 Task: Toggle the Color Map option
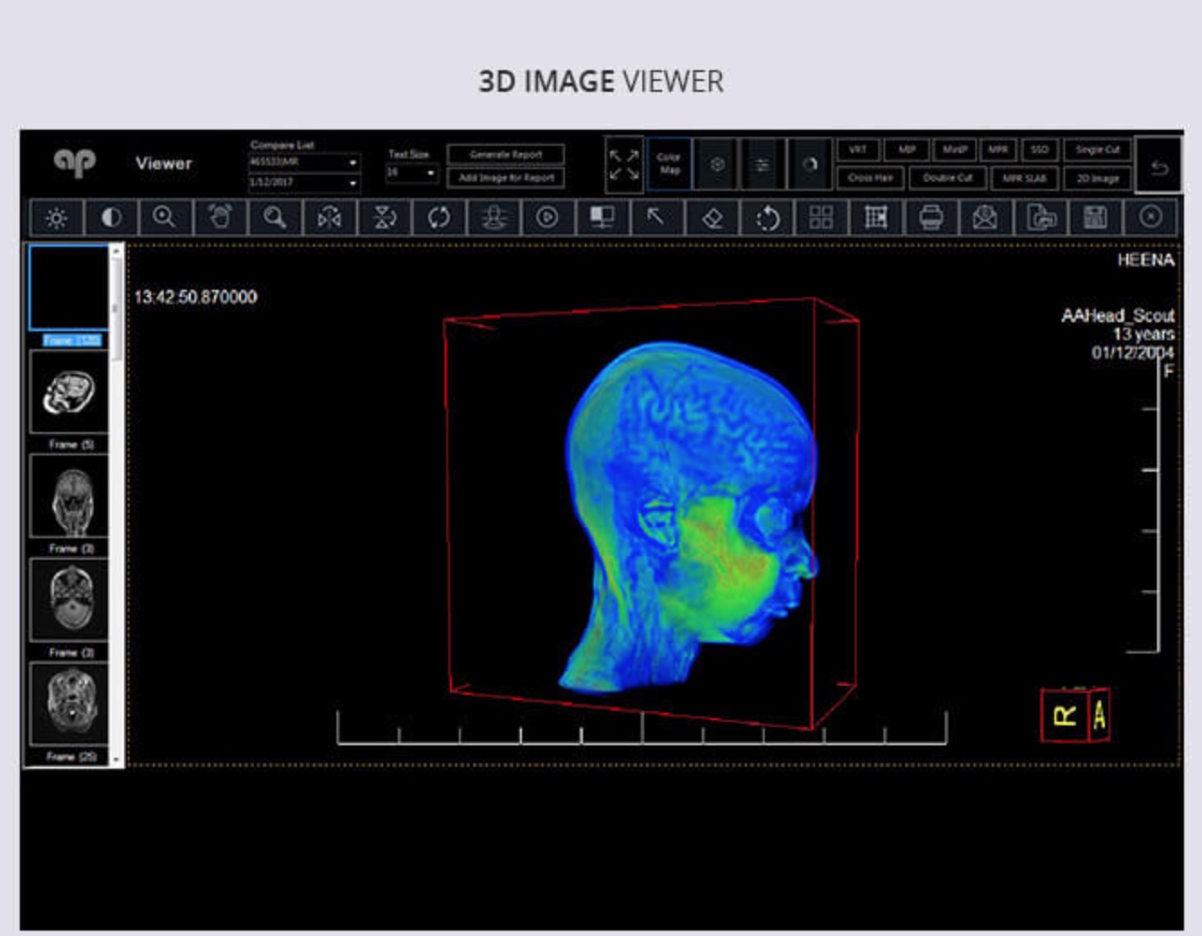669,164
